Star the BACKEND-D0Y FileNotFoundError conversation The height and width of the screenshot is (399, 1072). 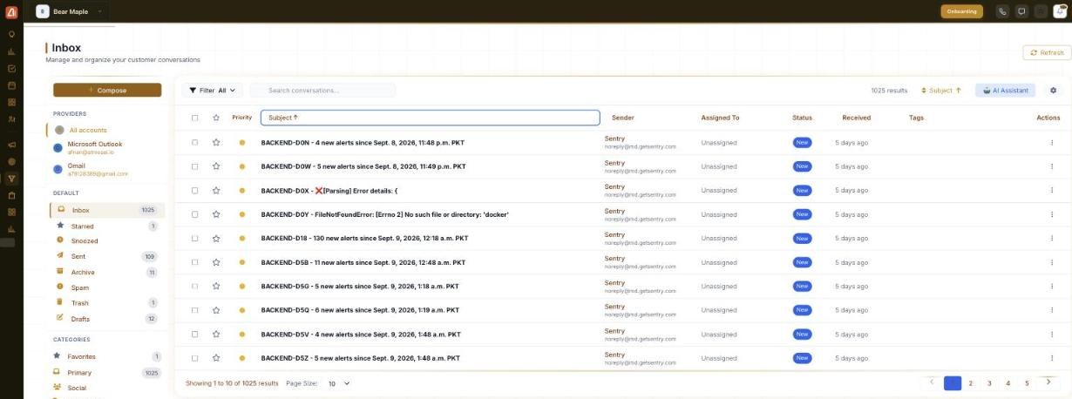pos(216,214)
